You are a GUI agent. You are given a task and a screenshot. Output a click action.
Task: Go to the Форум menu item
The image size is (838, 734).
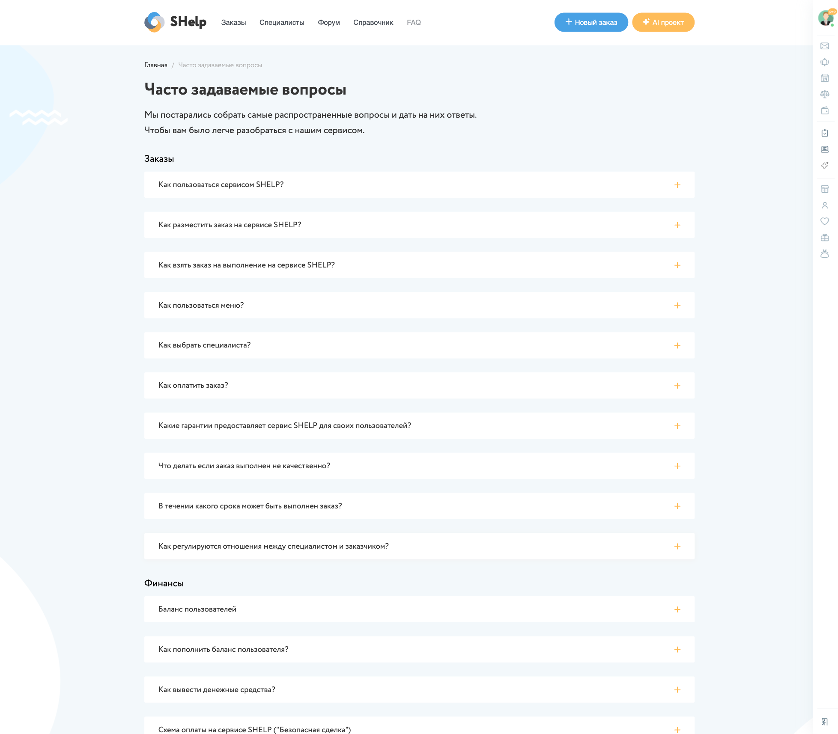point(328,22)
